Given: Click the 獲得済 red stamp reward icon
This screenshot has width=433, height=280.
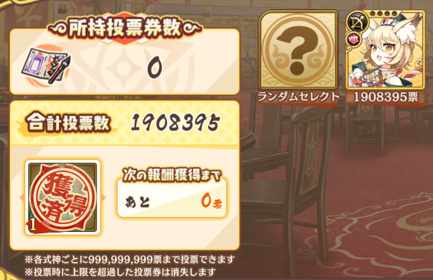Looking at the screenshot, I should (63, 198).
